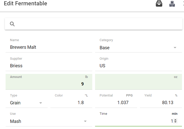Click inside the fermentable search box
This screenshot has height=129, width=184.
pyautogui.click(x=96, y=24)
